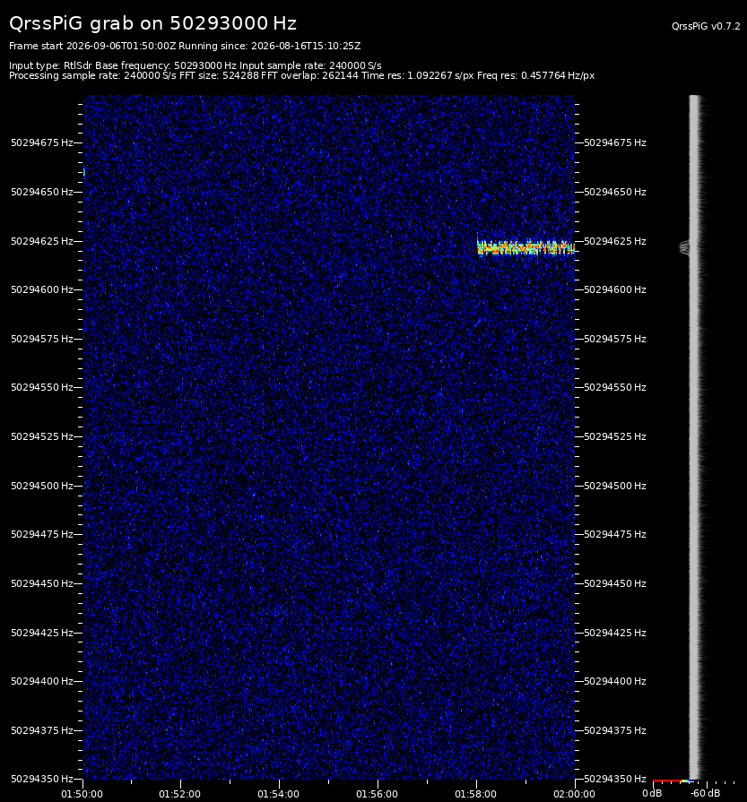Screen dimensions: 747x802
Task: Click the 01:58:00 time axis label
Action: [x=475, y=794]
